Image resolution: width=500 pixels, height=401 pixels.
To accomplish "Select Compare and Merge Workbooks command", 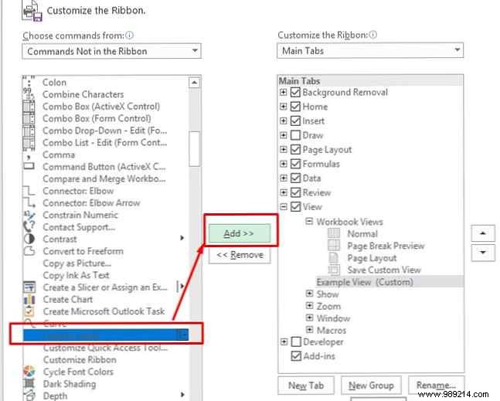I will pyautogui.click(x=104, y=178).
